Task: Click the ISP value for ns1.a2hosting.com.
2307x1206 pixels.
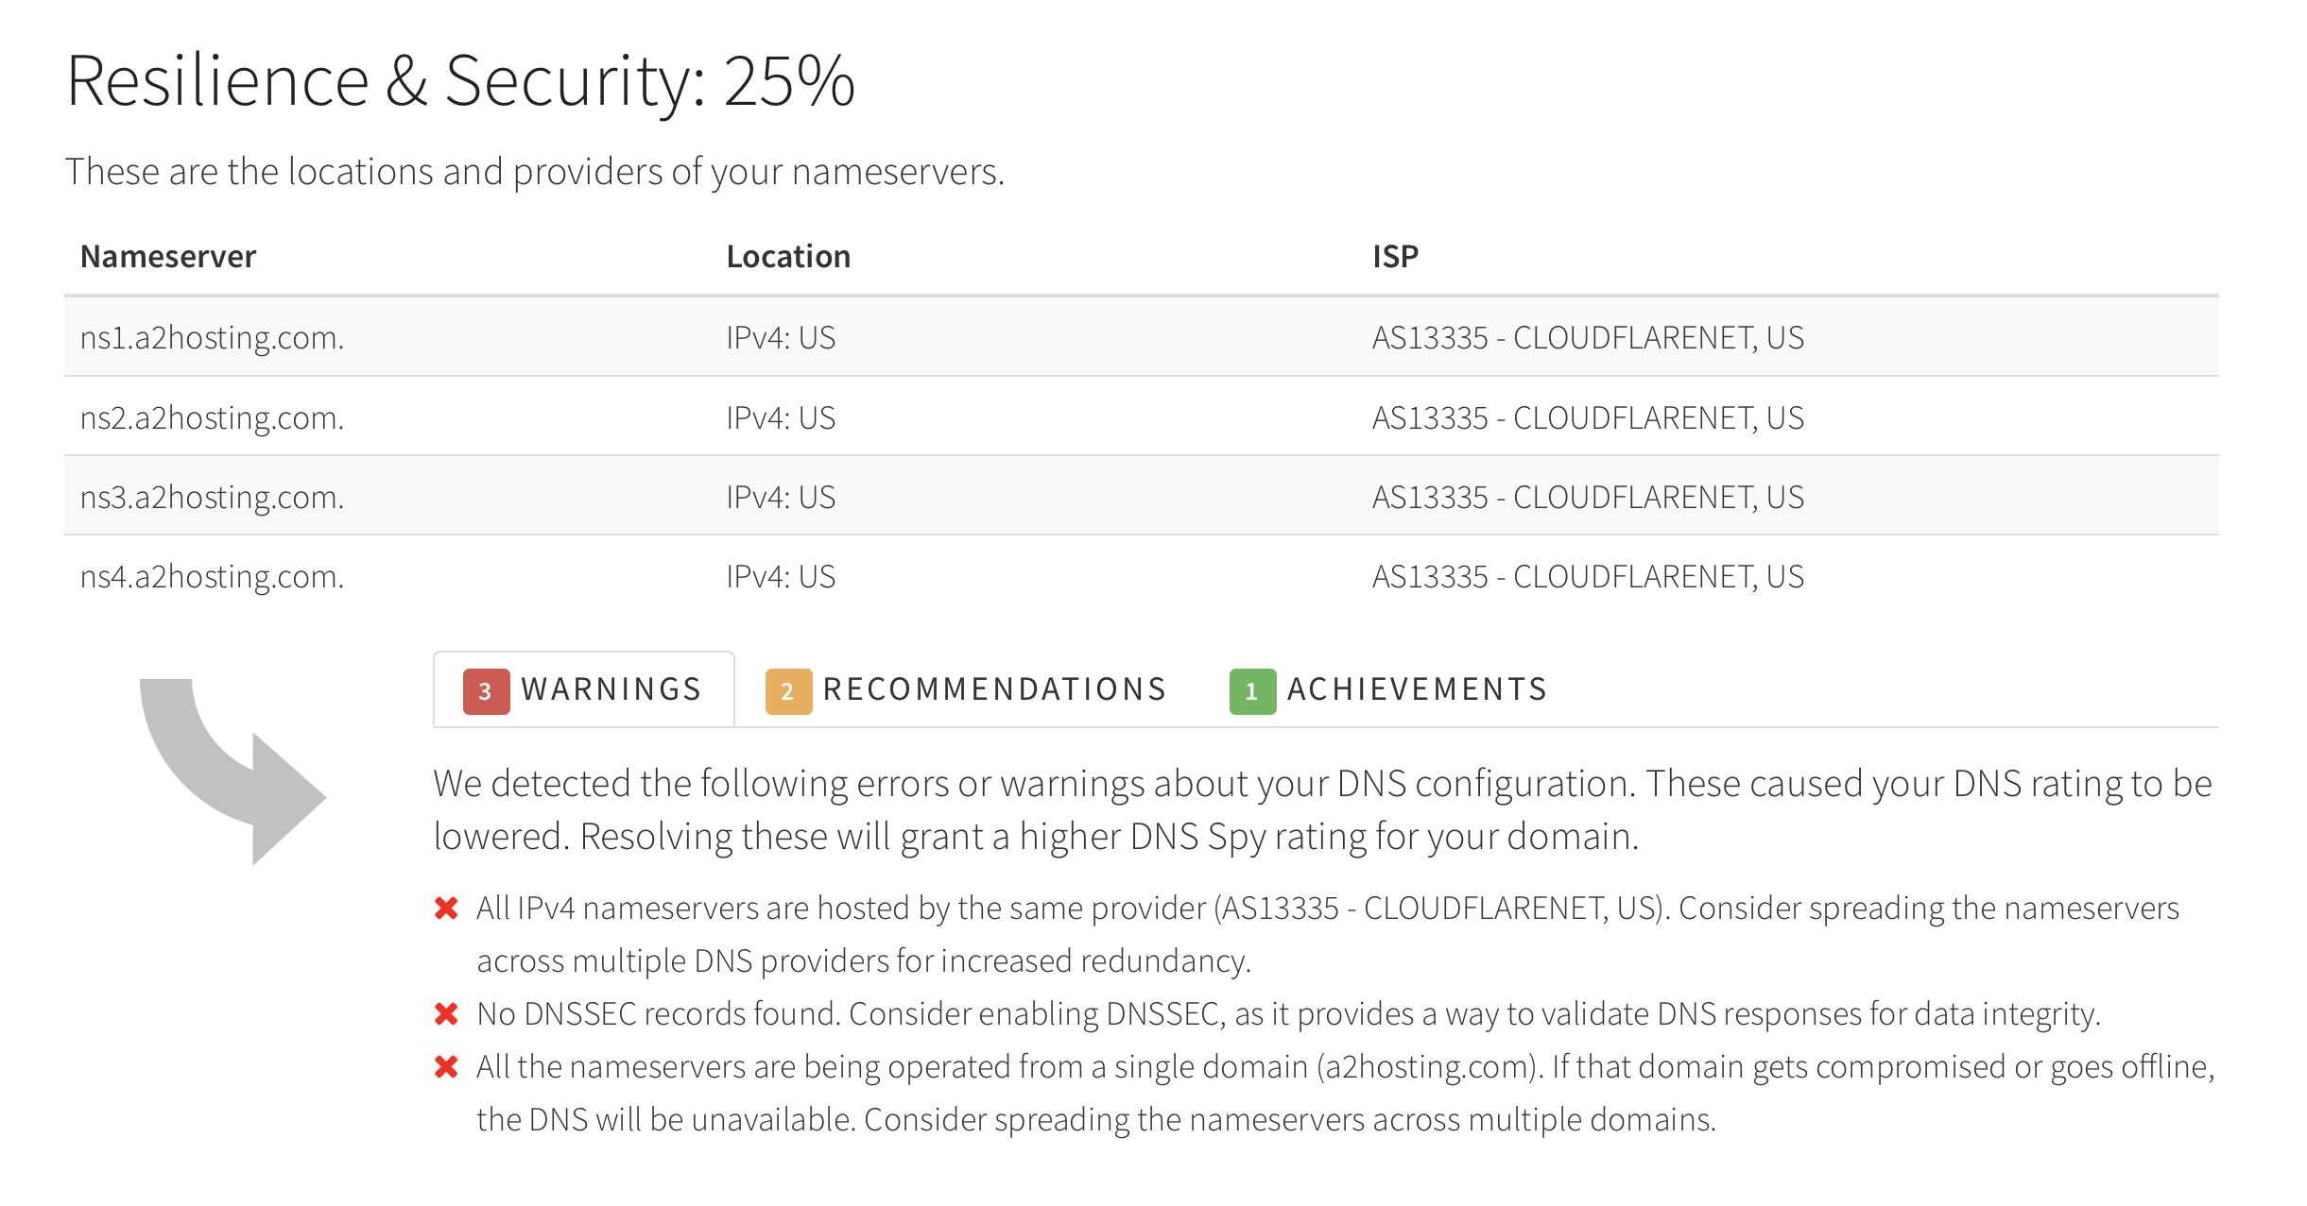Action: (x=1588, y=337)
